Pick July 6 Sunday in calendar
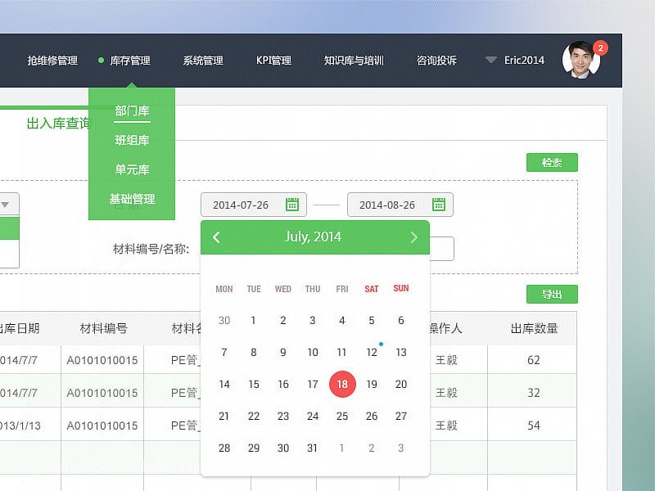Viewport: 655px width, 491px height. (x=401, y=320)
